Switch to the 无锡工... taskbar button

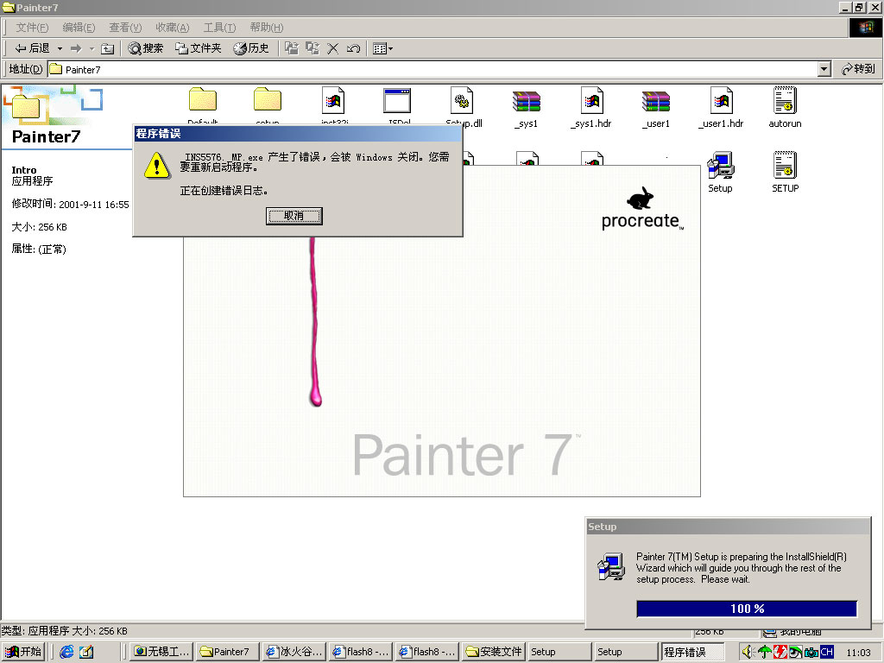(x=161, y=652)
